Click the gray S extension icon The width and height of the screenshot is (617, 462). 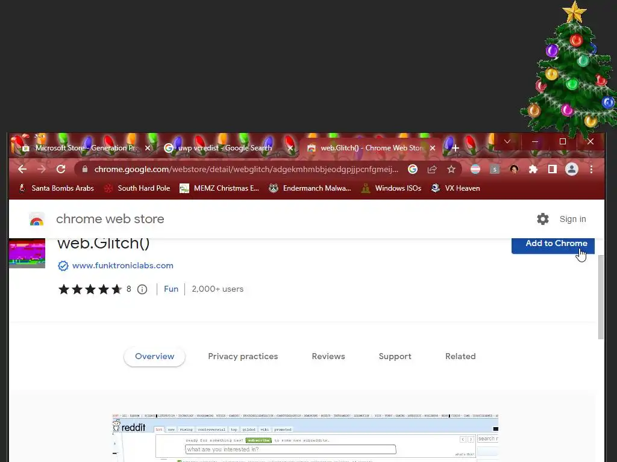click(495, 169)
